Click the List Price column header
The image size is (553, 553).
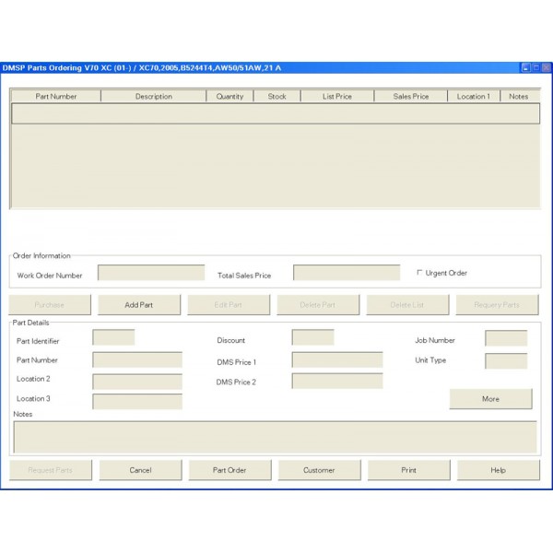coord(338,96)
